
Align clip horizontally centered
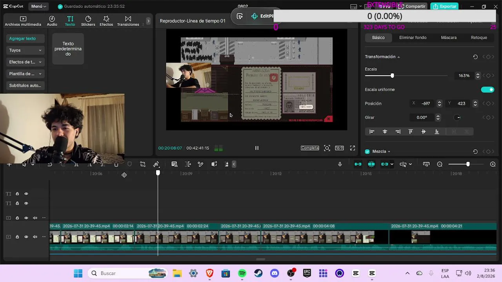pyautogui.click(x=385, y=132)
